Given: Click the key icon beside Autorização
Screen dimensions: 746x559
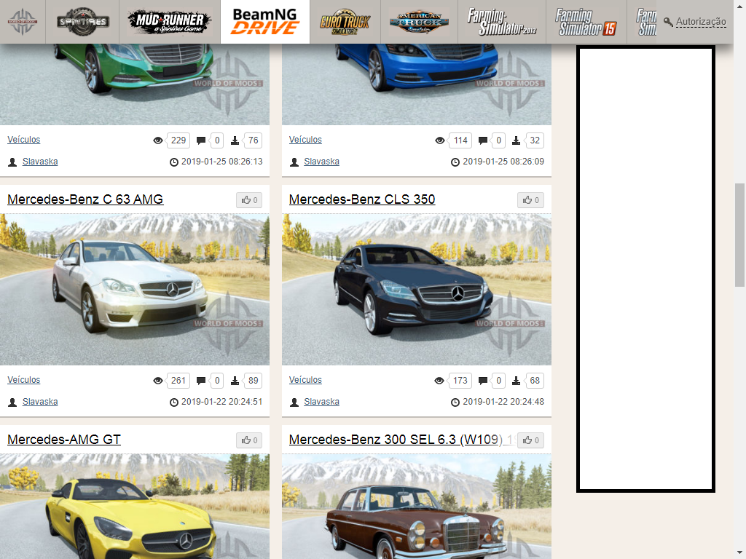Looking at the screenshot, I should (669, 22).
